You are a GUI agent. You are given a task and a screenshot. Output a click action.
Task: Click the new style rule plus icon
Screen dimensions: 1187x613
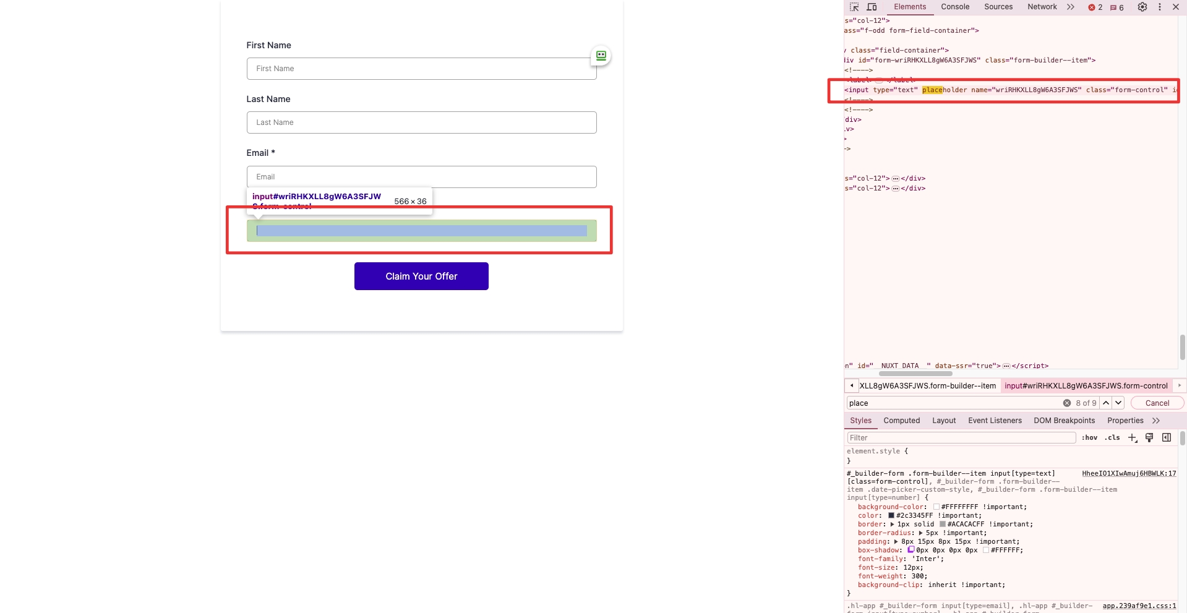click(1132, 438)
